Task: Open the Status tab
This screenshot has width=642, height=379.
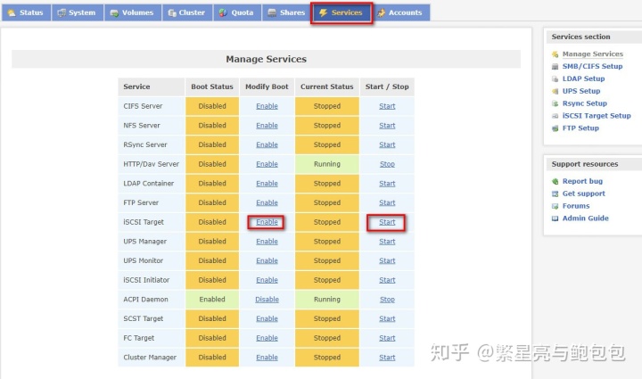Action: coord(26,12)
